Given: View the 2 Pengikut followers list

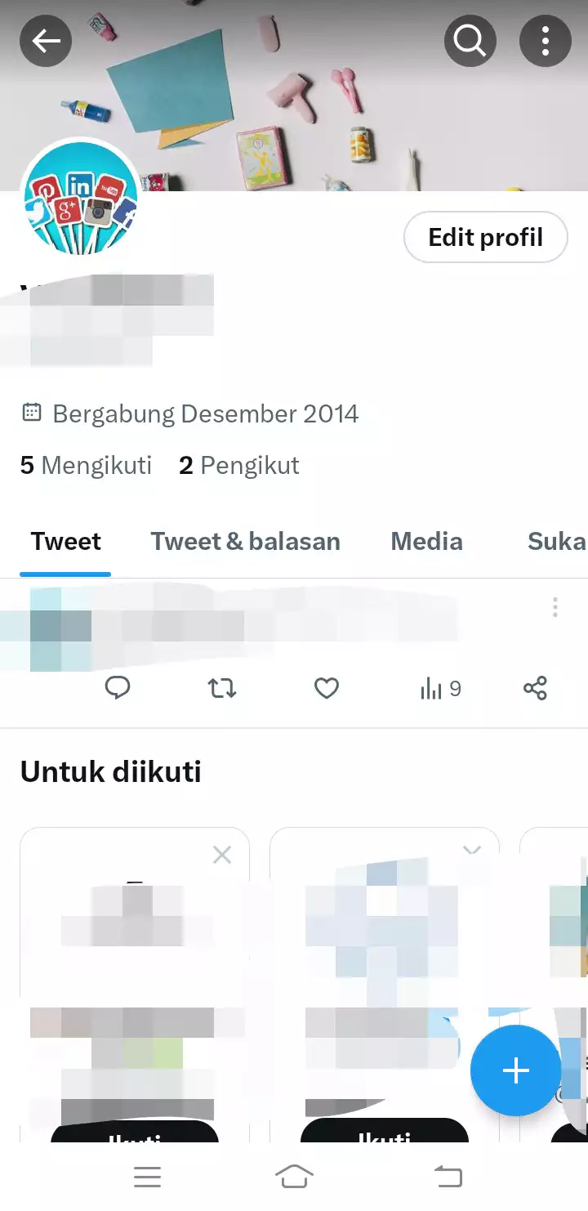Looking at the screenshot, I should [239, 465].
